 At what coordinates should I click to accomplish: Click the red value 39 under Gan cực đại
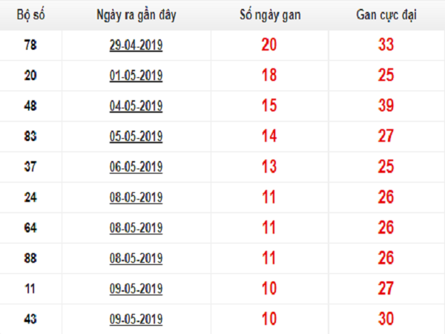coord(385,106)
